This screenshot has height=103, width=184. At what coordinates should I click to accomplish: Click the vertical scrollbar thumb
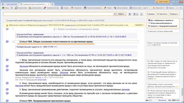pos(182,92)
